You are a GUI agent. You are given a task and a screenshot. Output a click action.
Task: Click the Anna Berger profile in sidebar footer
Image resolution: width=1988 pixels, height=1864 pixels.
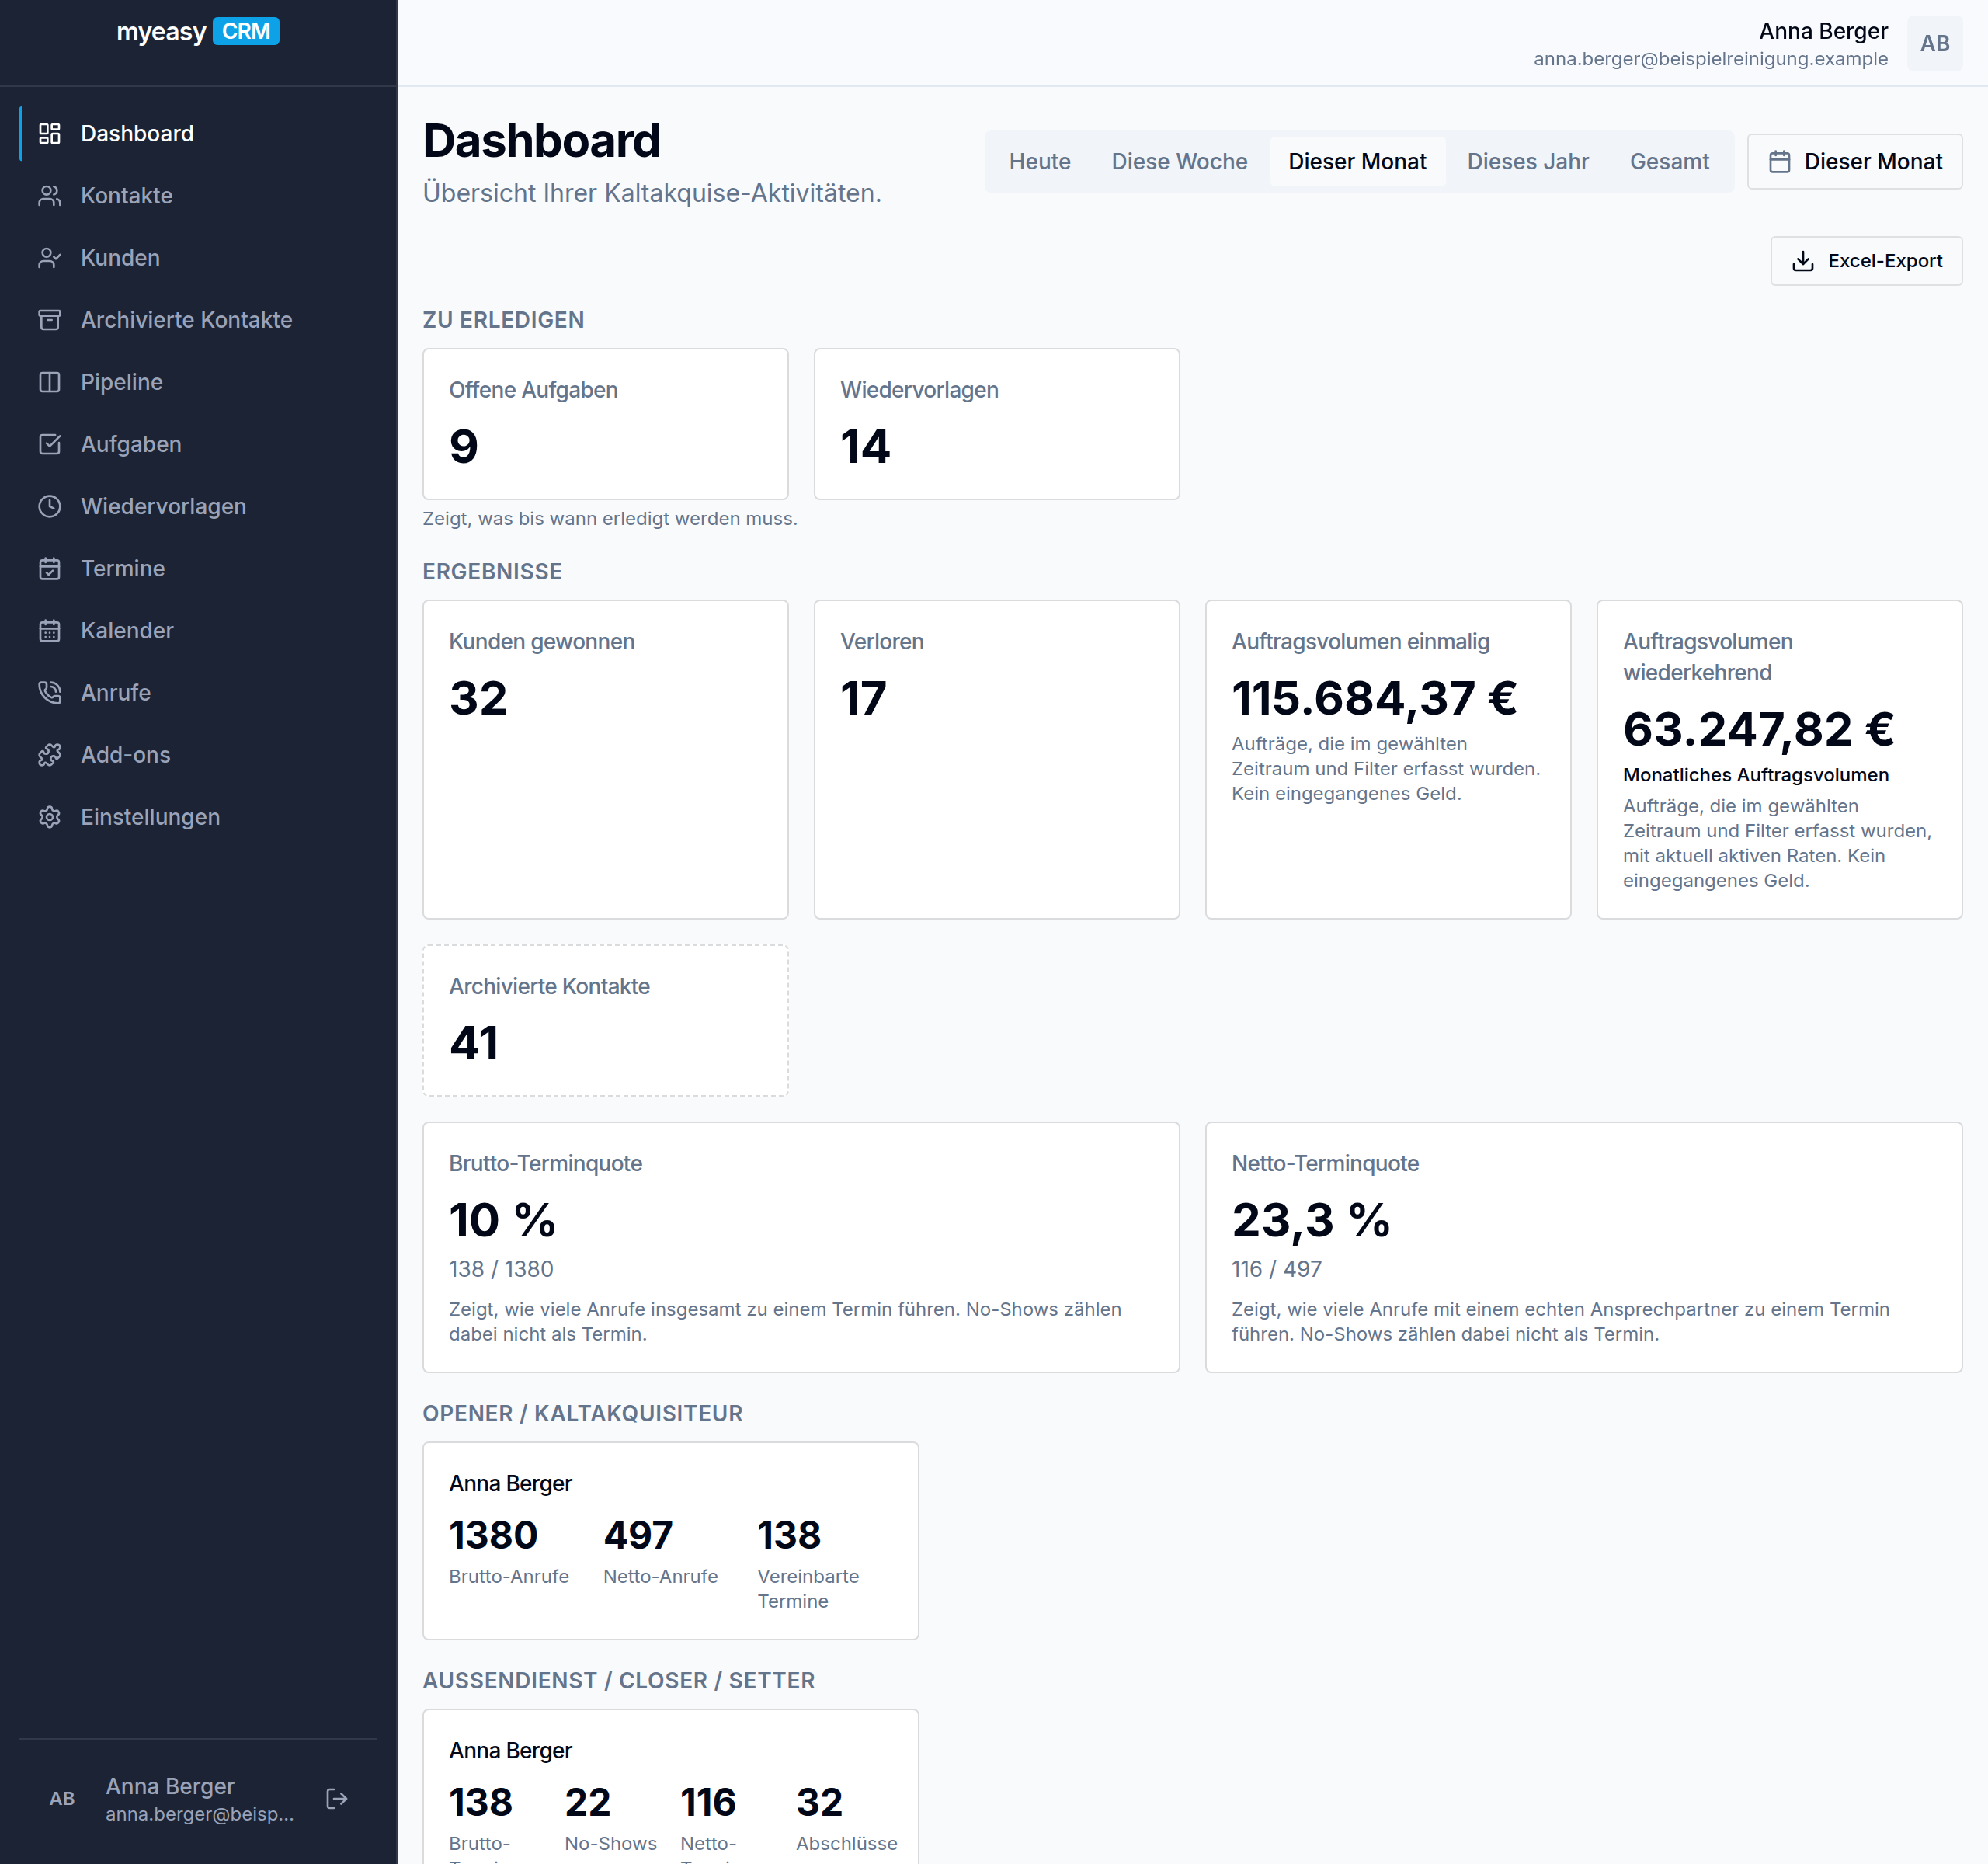pos(170,1799)
